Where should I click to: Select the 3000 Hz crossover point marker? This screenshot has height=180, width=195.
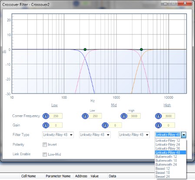(141, 50)
